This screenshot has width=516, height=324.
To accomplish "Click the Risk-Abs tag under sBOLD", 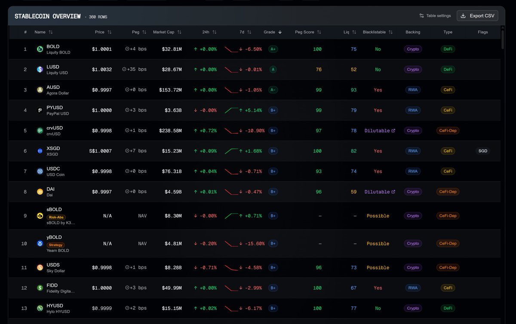I will pos(56,217).
